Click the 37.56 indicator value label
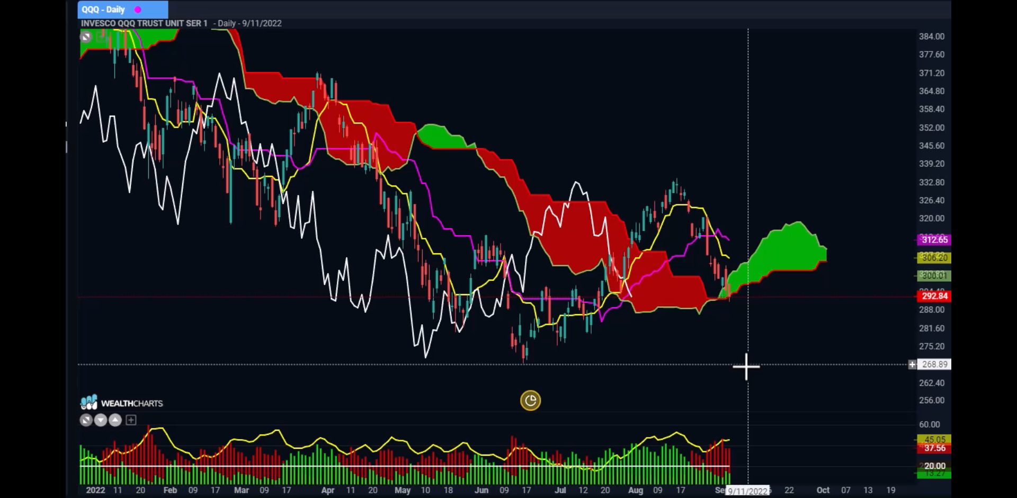Image resolution: width=1017 pixels, height=498 pixels. tap(934, 448)
